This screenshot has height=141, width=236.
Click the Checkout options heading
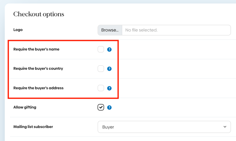click(x=39, y=14)
